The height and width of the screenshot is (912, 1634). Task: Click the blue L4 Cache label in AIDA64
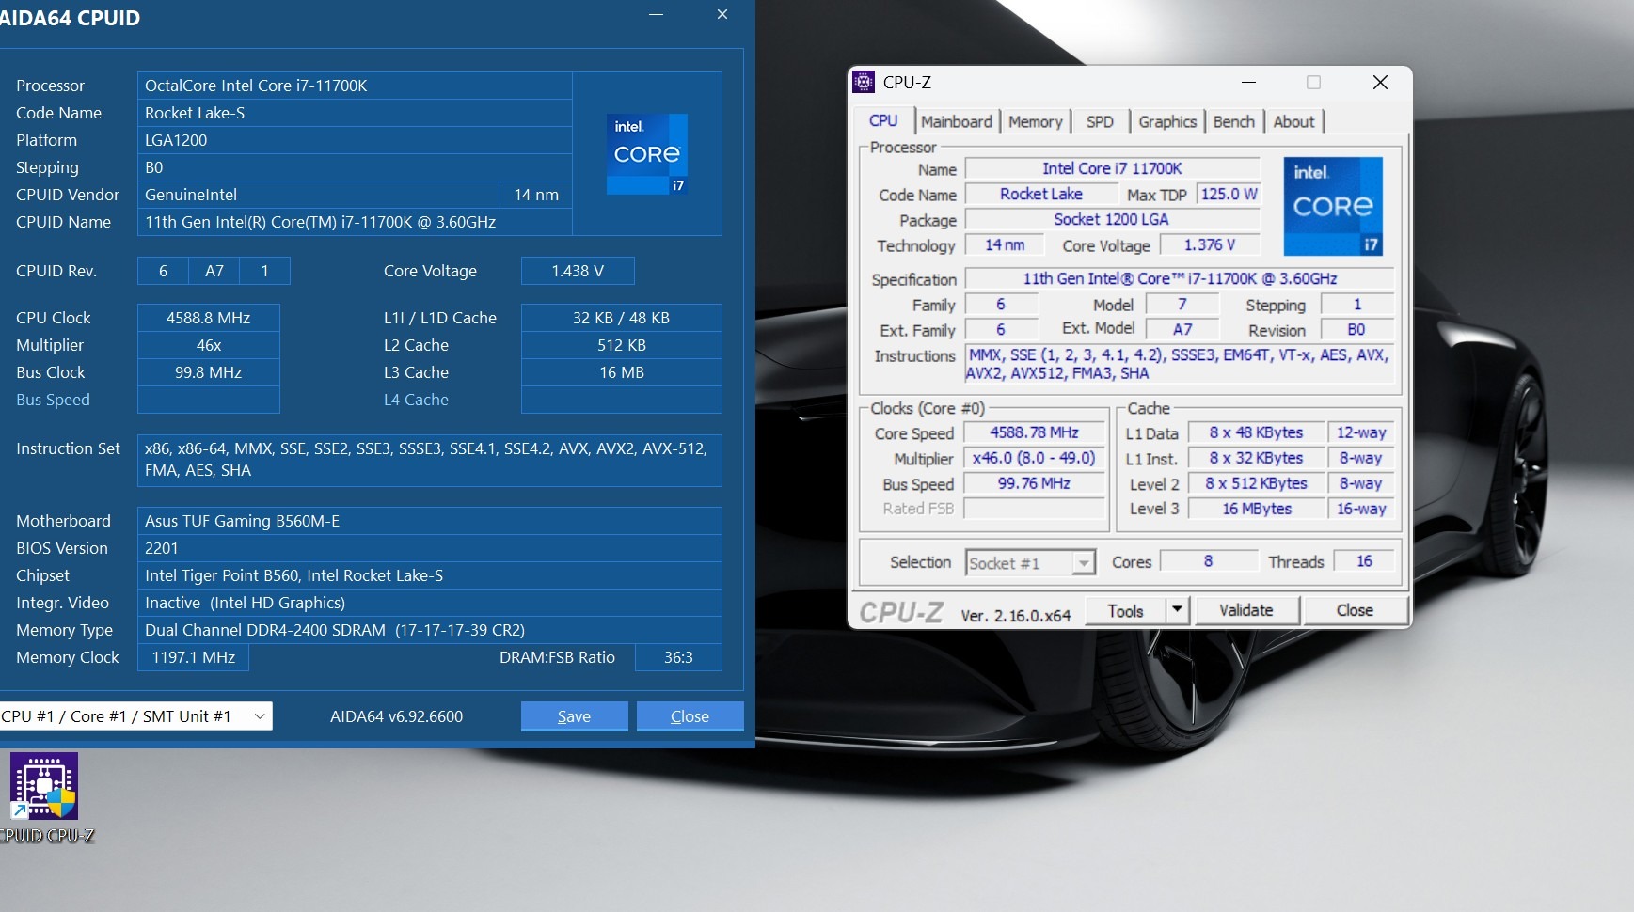coord(416,400)
